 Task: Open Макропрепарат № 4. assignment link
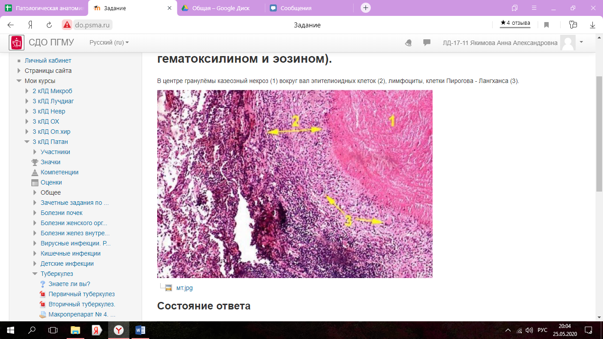(x=82, y=315)
